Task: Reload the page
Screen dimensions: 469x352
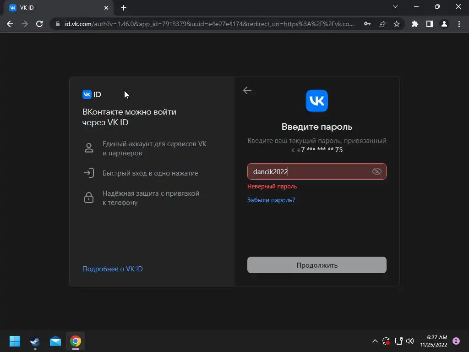Action: pos(39,24)
